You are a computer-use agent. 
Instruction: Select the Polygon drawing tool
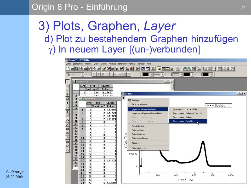click(67, 138)
